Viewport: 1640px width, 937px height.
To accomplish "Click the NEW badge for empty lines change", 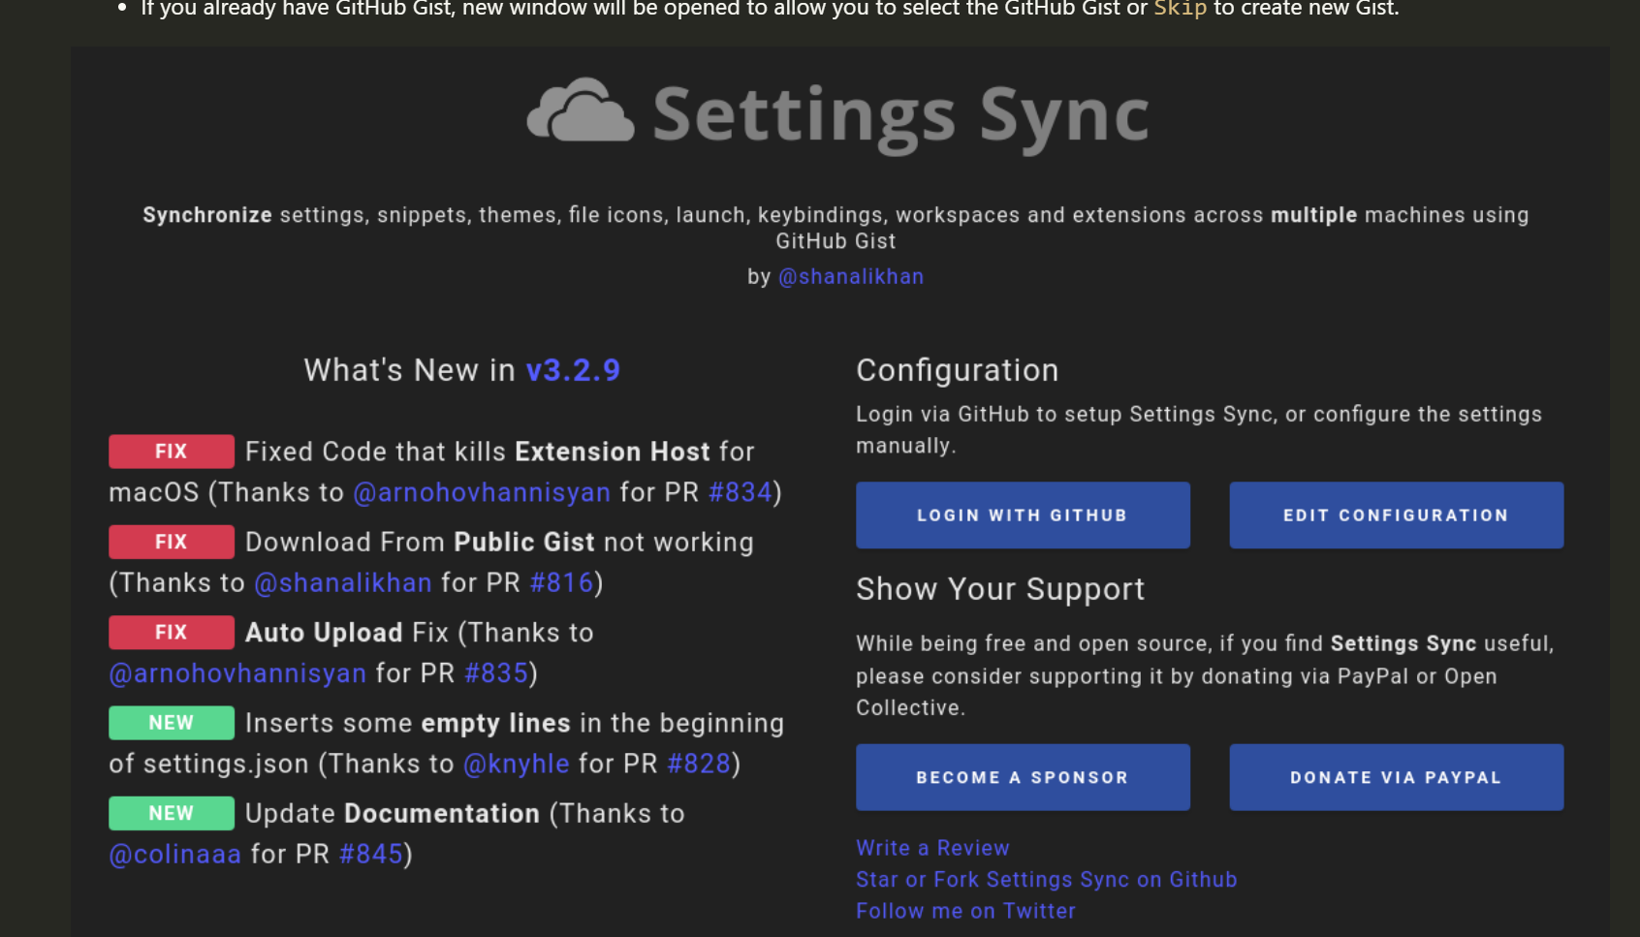I will tap(172, 722).
